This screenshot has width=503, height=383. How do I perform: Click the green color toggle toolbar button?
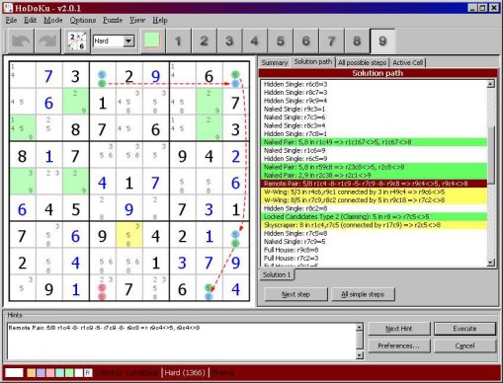[x=152, y=40]
